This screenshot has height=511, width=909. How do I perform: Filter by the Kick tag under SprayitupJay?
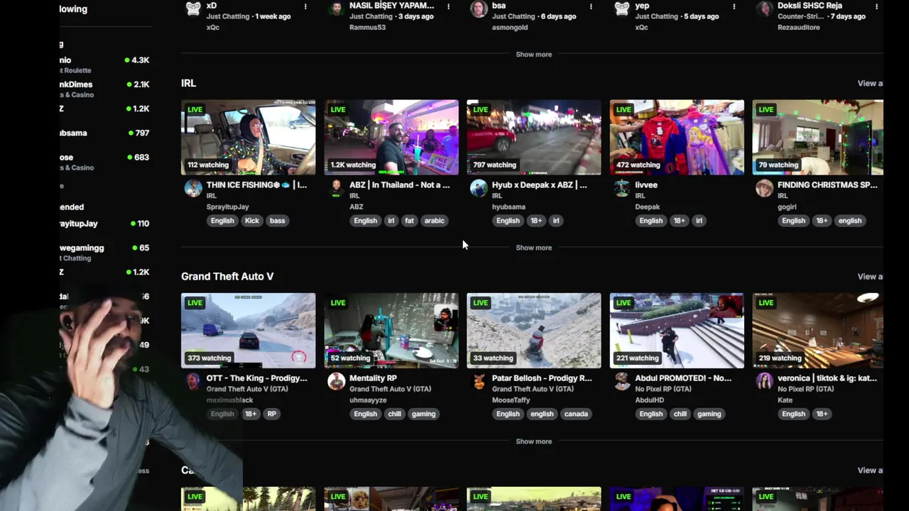[x=252, y=221]
